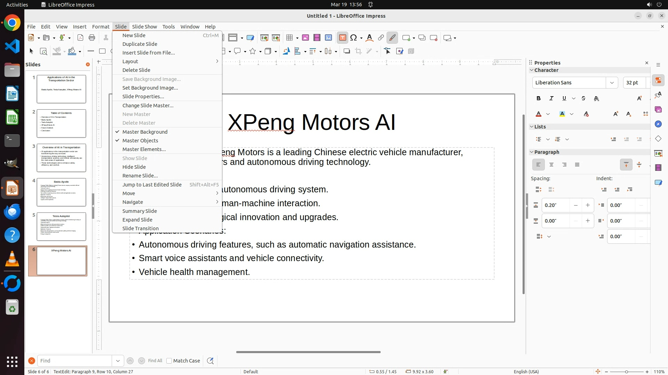
Task: Click the Insert Special Character omega icon
Action: coord(353,38)
